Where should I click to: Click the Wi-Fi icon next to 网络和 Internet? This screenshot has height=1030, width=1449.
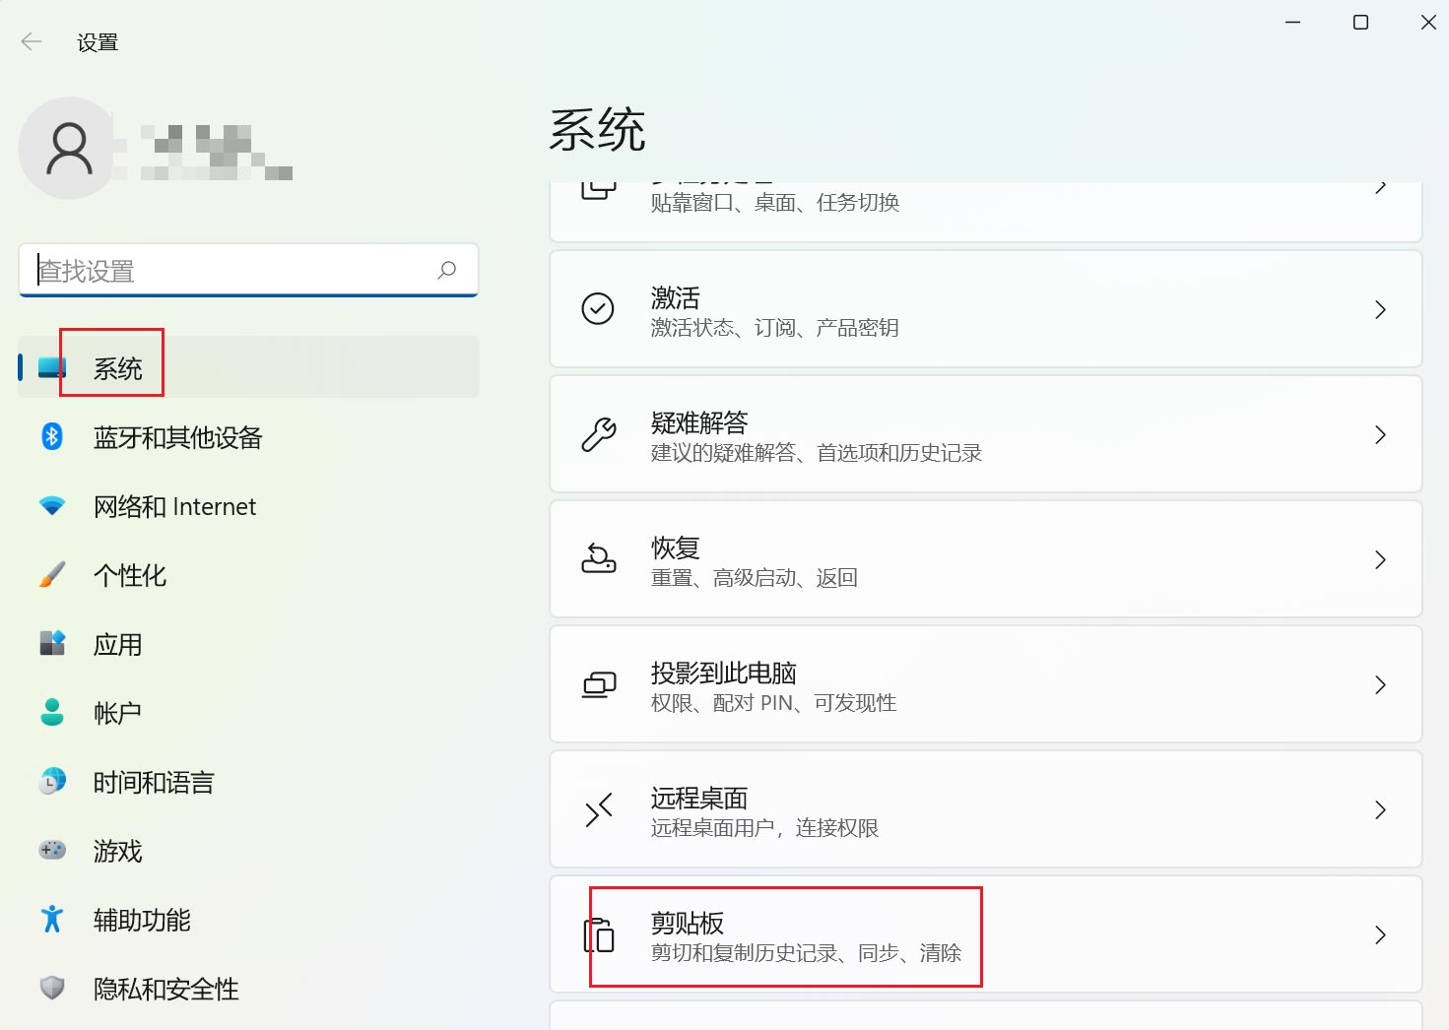[x=51, y=506]
